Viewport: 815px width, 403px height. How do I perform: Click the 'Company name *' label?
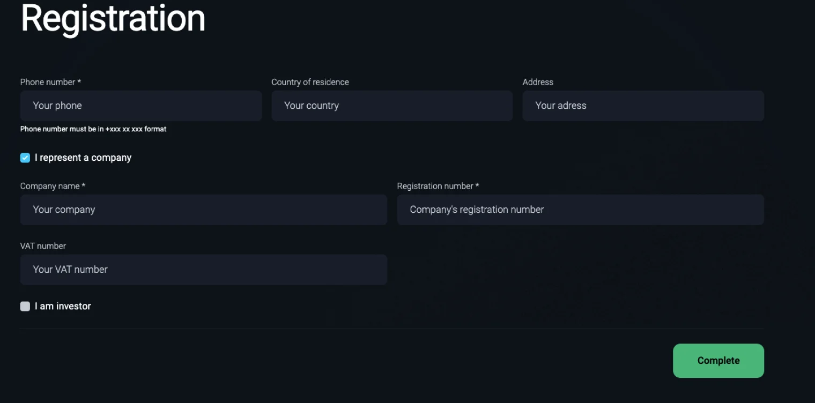53,186
